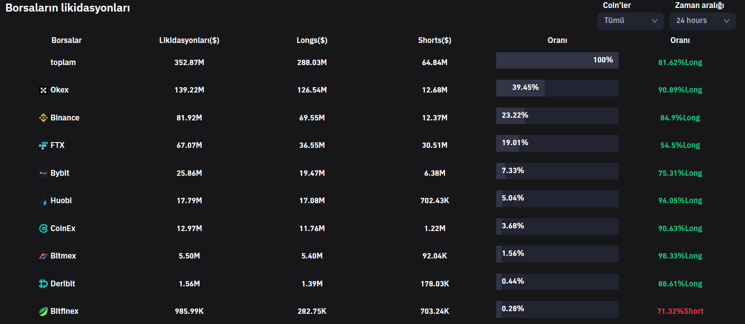Click the CoinEx logo icon
Viewport: 745px width, 324px height.
[x=43, y=228]
